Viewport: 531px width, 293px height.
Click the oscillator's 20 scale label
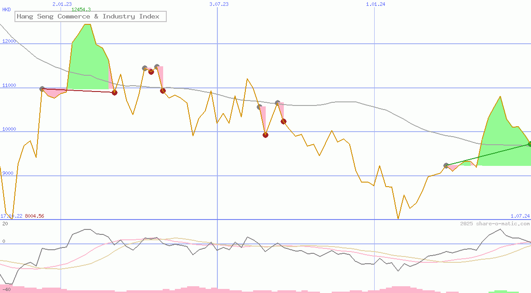point(5,224)
